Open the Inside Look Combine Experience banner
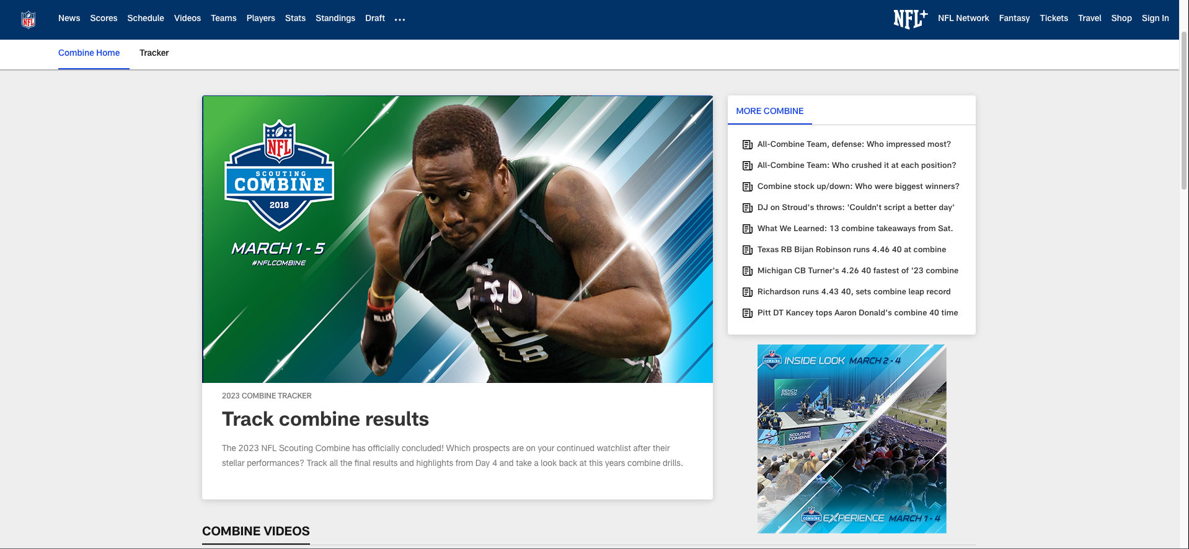The width and height of the screenshot is (1189, 549). [x=852, y=439]
